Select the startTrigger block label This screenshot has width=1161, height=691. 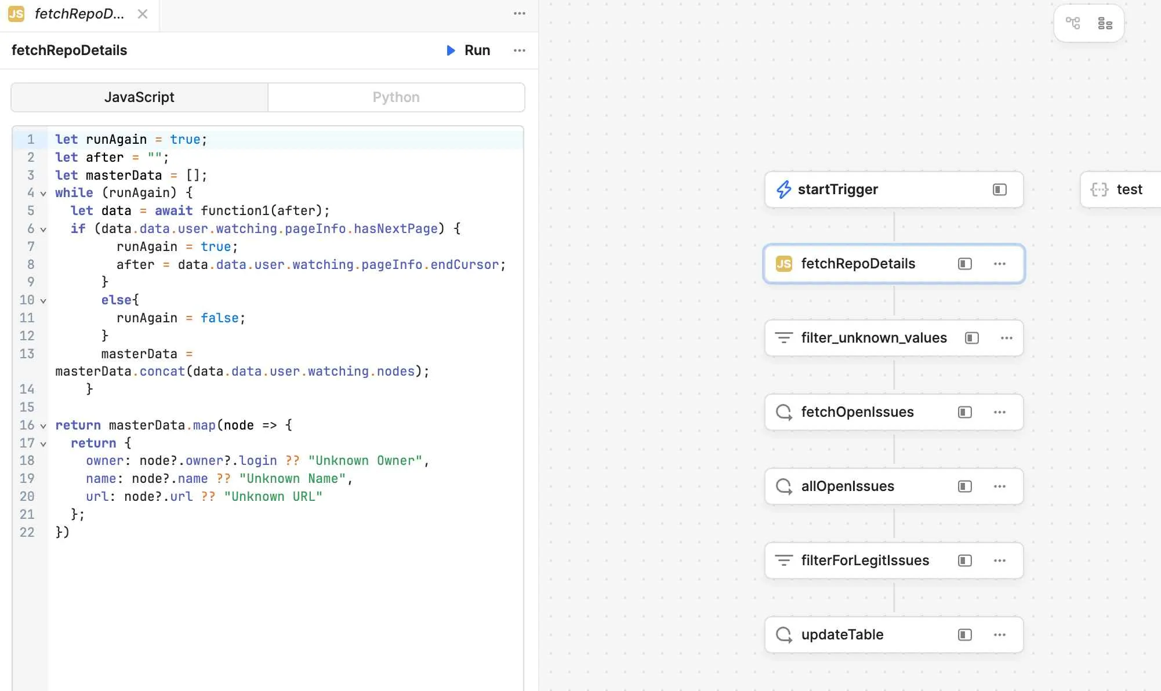coord(837,190)
